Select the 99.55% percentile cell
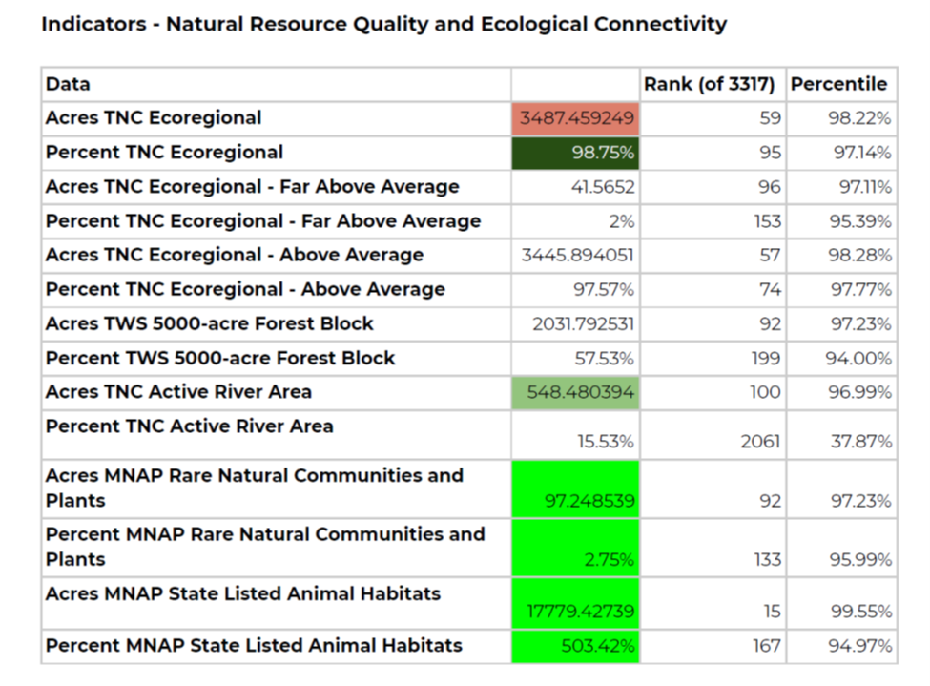 pyautogui.click(x=859, y=611)
